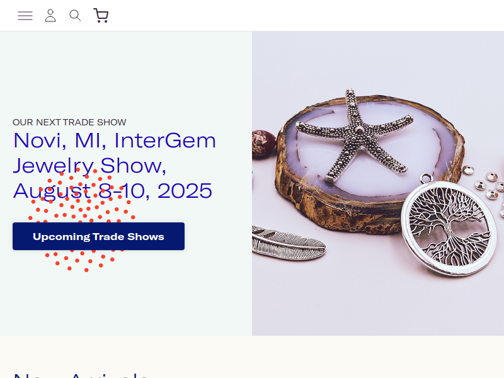
Task: Click the Upcoming Trade Shows button
Action: 98,236
